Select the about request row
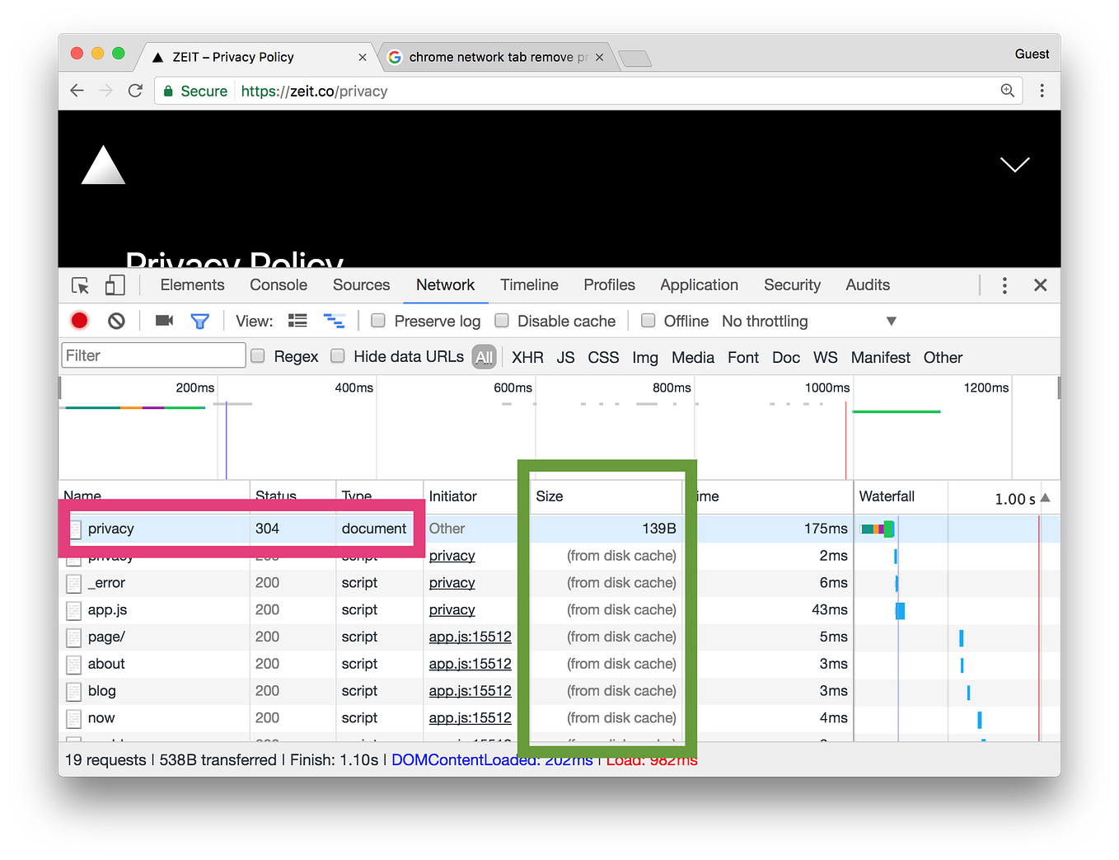 [559, 665]
